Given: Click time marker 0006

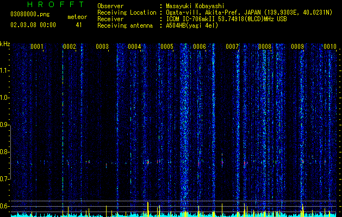Looking at the screenshot, I should click(200, 47).
